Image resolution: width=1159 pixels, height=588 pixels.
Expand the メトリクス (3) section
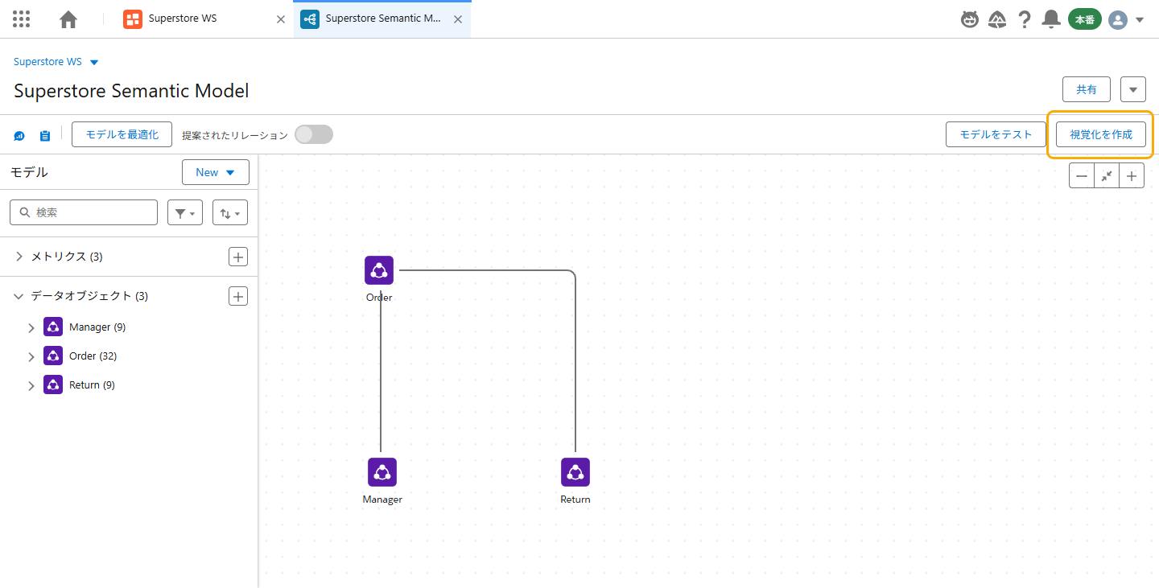(19, 257)
